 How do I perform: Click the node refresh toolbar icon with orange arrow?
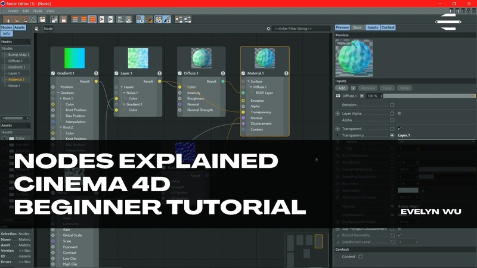click(149, 20)
